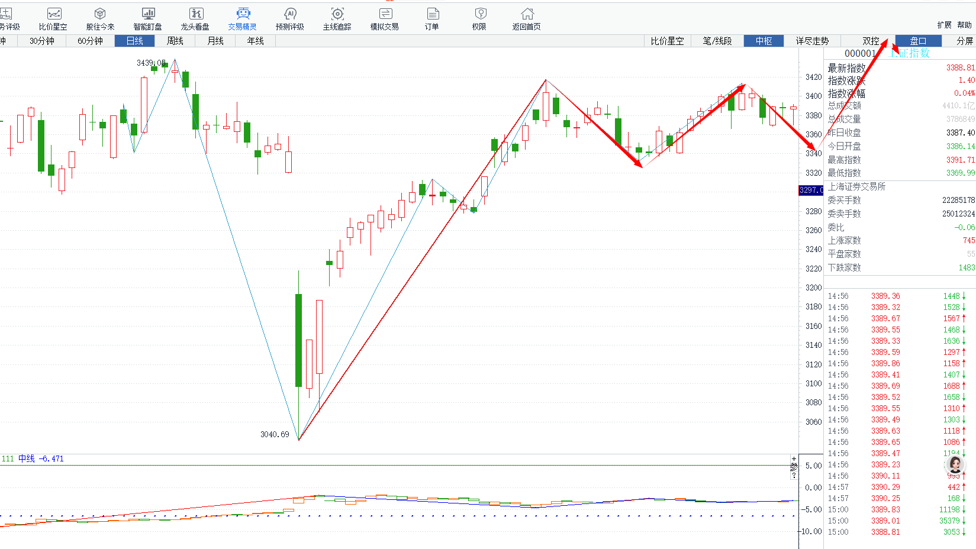Expand indicator panel with plus button
The height and width of the screenshot is (549, 976).
point(794,459)
